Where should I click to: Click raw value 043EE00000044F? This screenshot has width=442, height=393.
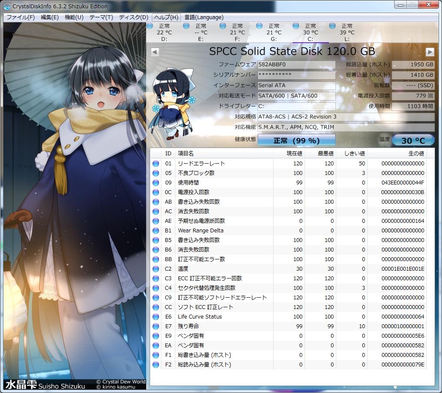point(403,183)
